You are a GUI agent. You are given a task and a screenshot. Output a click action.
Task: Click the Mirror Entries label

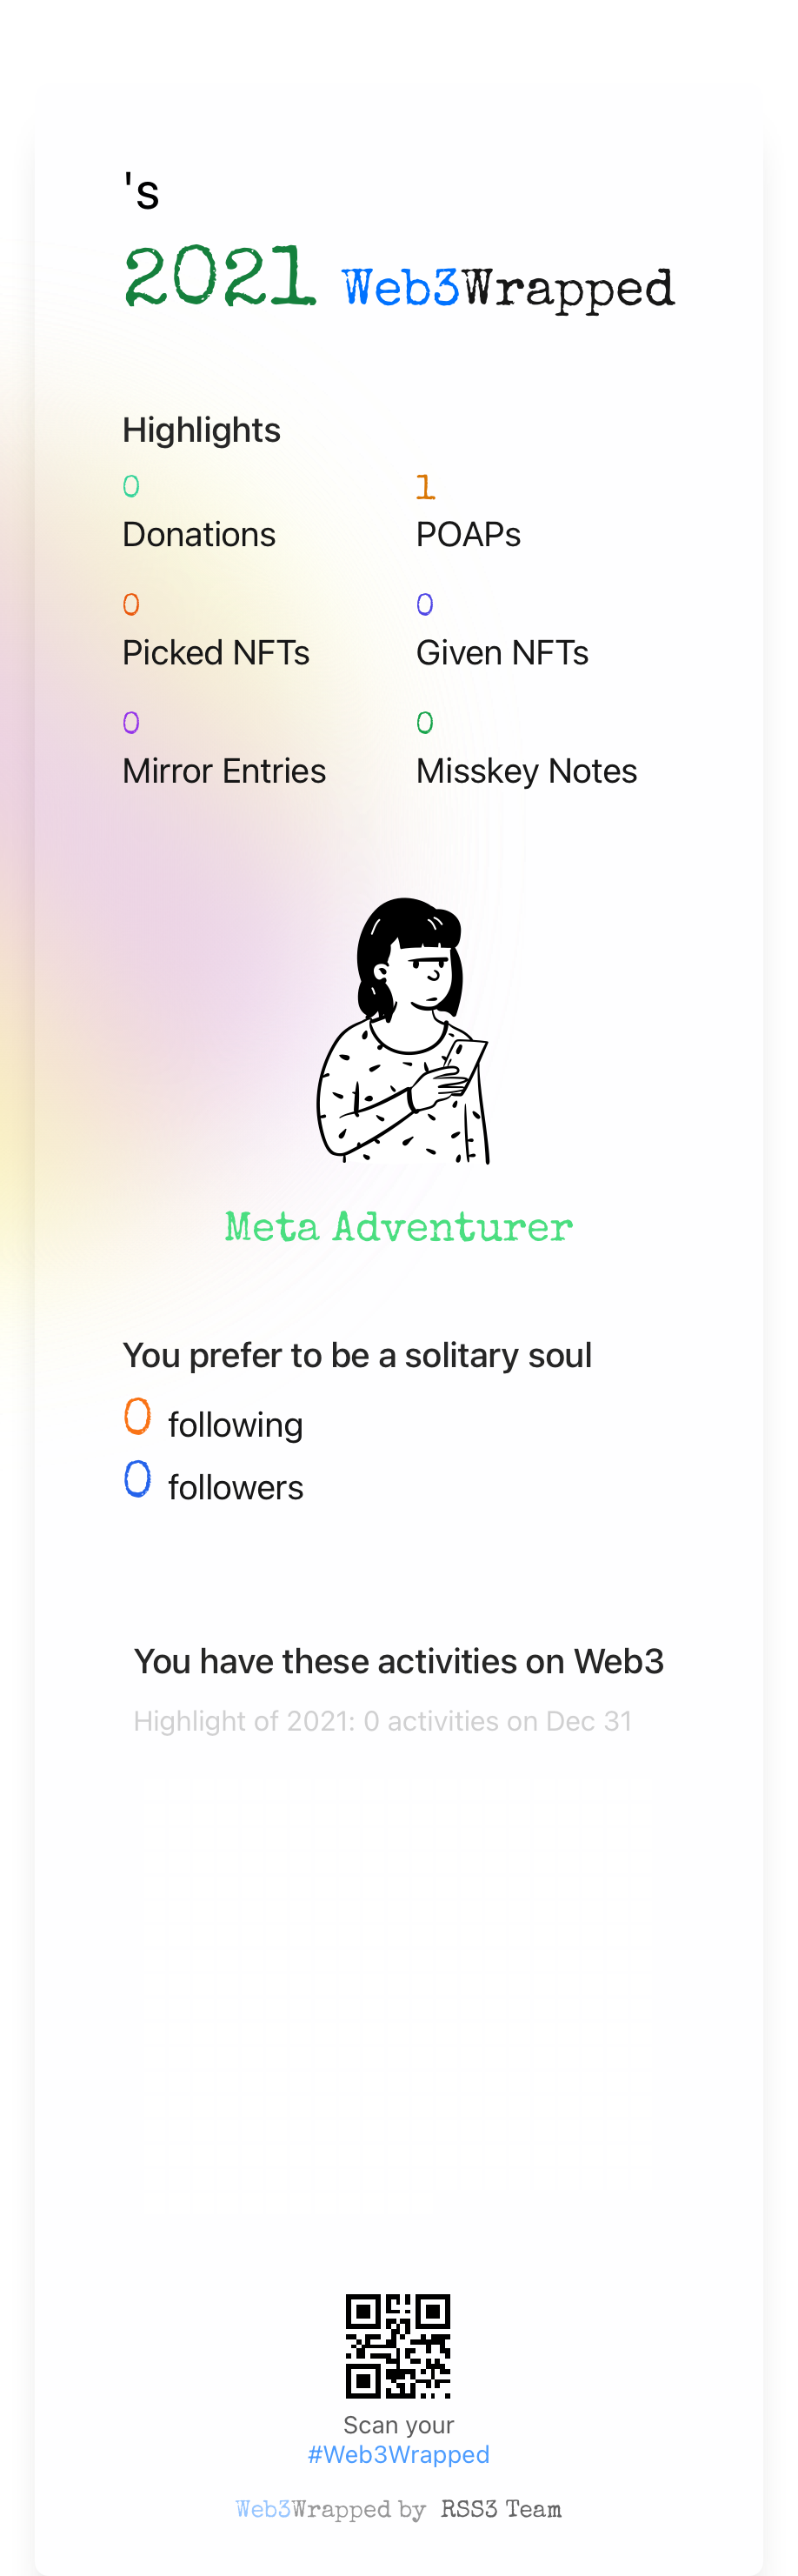(224, 771)
